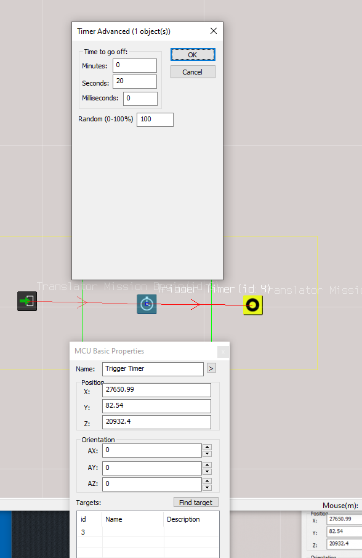Click the Seconds input field
Viewport: 362px width, 558px height.
point(135,81)
